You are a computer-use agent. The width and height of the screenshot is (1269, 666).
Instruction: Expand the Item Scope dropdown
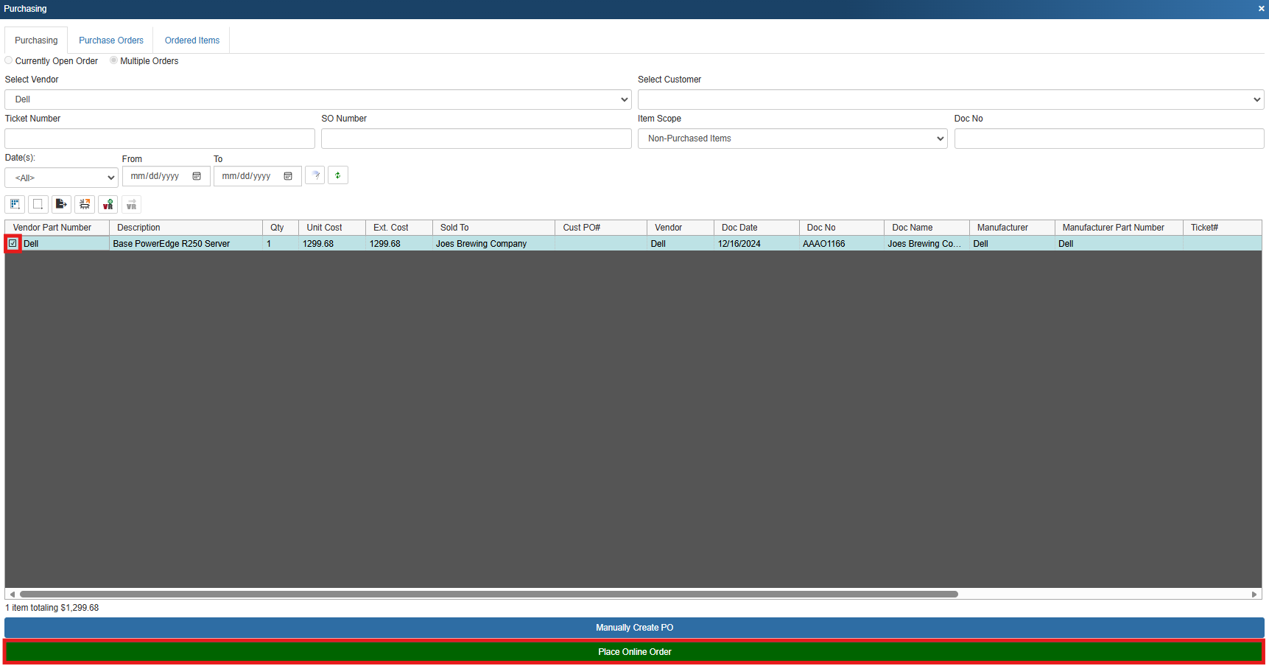[x=792, y=139]
